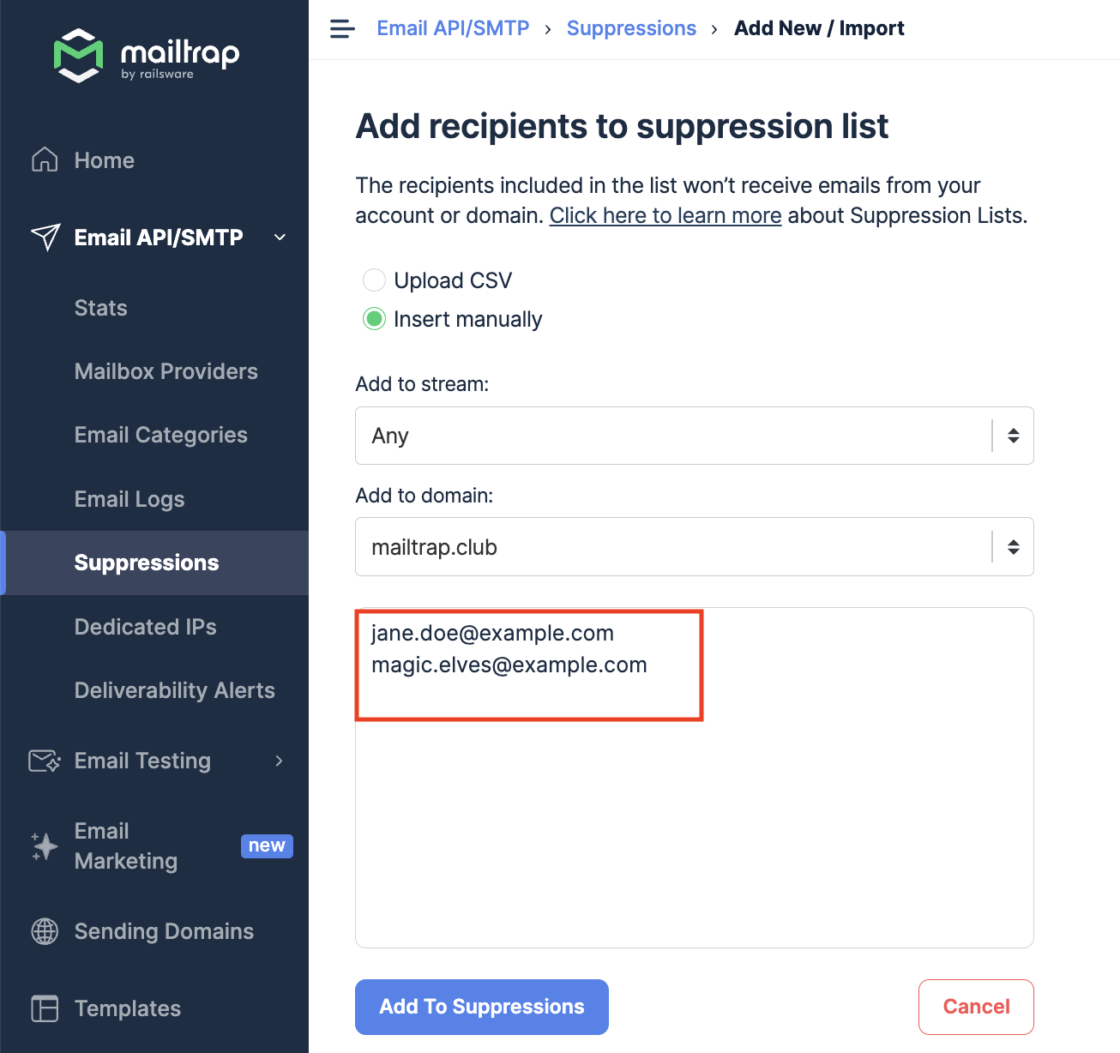Click the Mailtrap logo icon
This screenshot has width=1120, height=1053.
point(78,56)
